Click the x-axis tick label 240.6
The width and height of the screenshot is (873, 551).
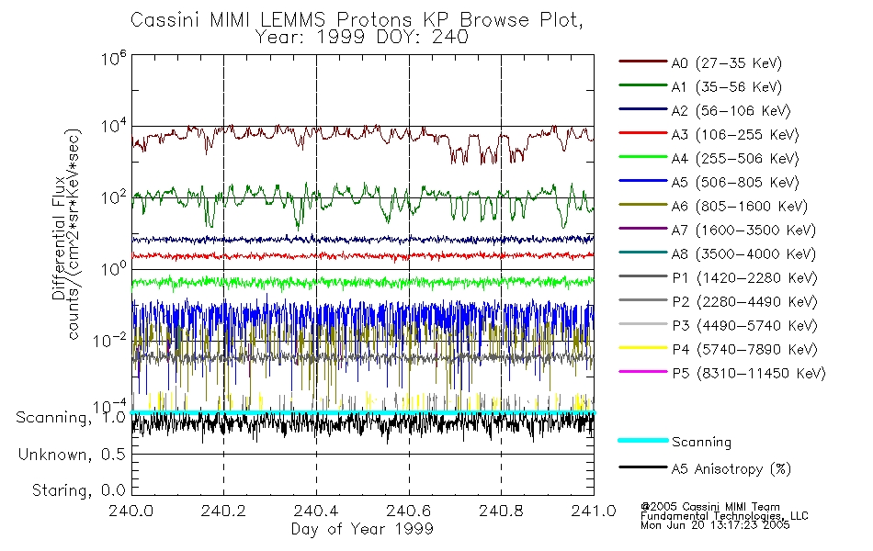409,511
